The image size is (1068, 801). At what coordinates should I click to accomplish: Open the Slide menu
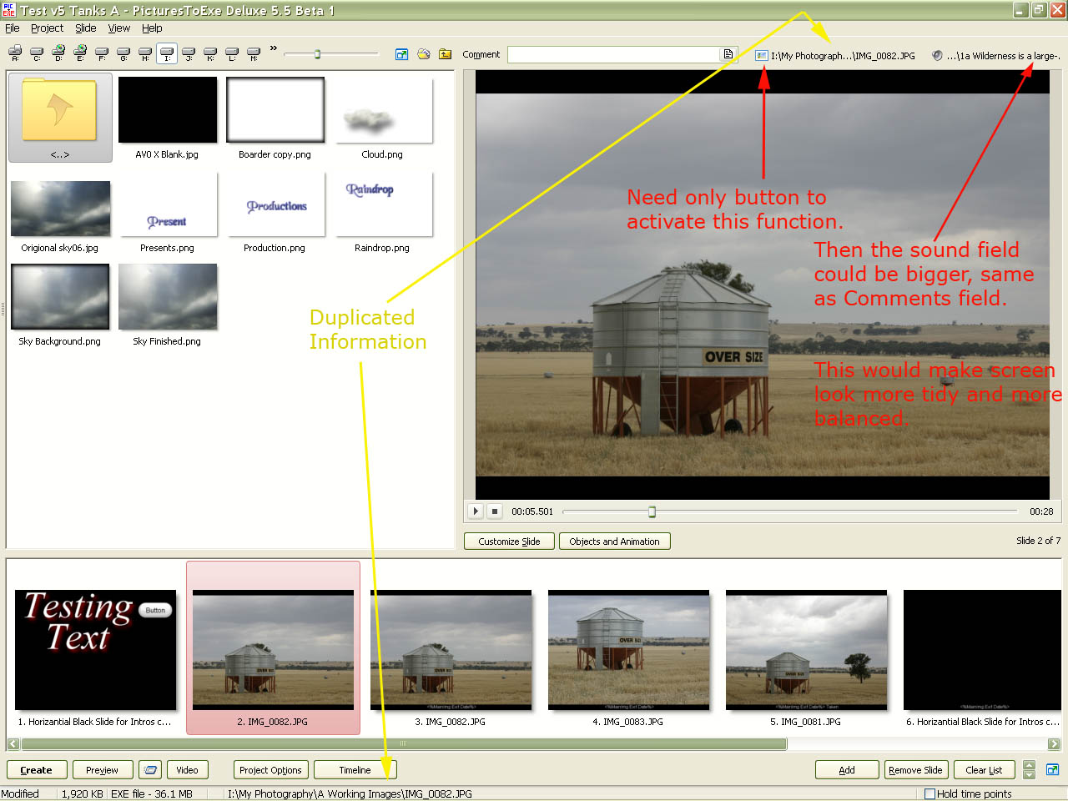[x=85, y=28]
